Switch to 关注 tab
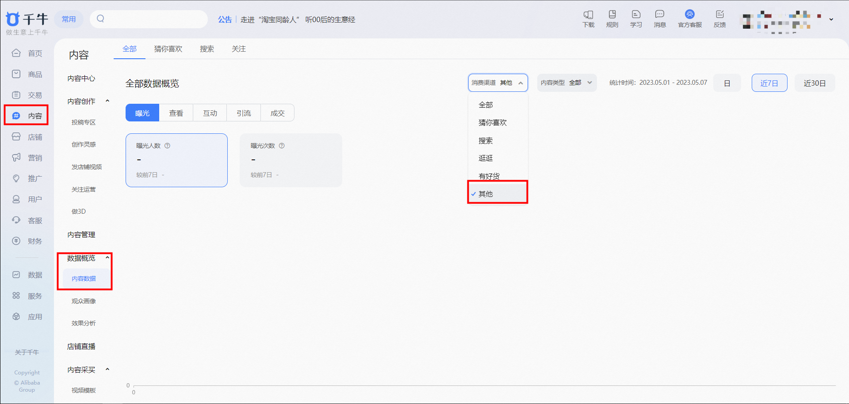This screenshot has height=404, width=849. coord(239,49)
